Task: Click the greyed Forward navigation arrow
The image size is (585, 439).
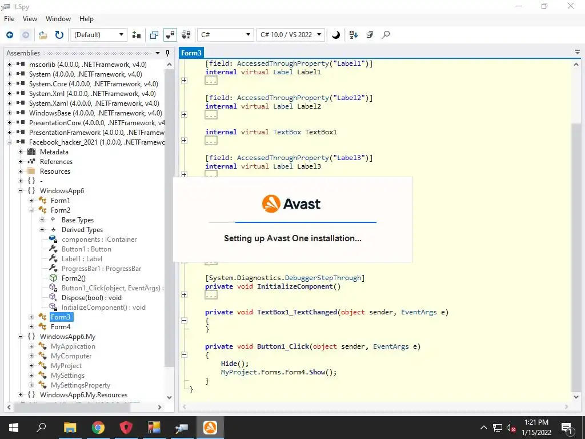Action: [26, 35]
